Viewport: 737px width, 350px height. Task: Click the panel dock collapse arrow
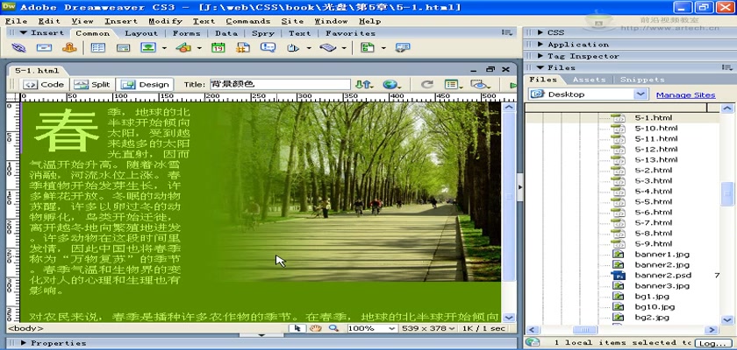click(x=519, y=187)
